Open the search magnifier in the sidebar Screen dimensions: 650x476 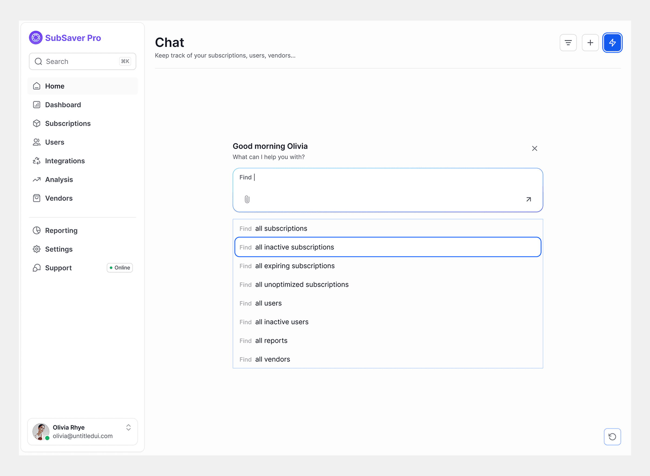coord(38,61)
